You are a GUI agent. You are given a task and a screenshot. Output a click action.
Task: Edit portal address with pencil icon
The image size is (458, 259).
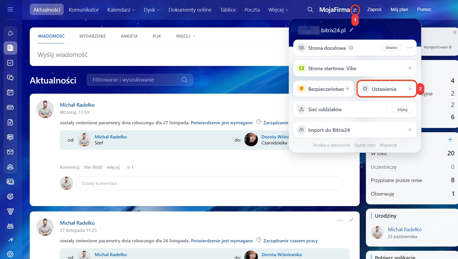(351, 30)
